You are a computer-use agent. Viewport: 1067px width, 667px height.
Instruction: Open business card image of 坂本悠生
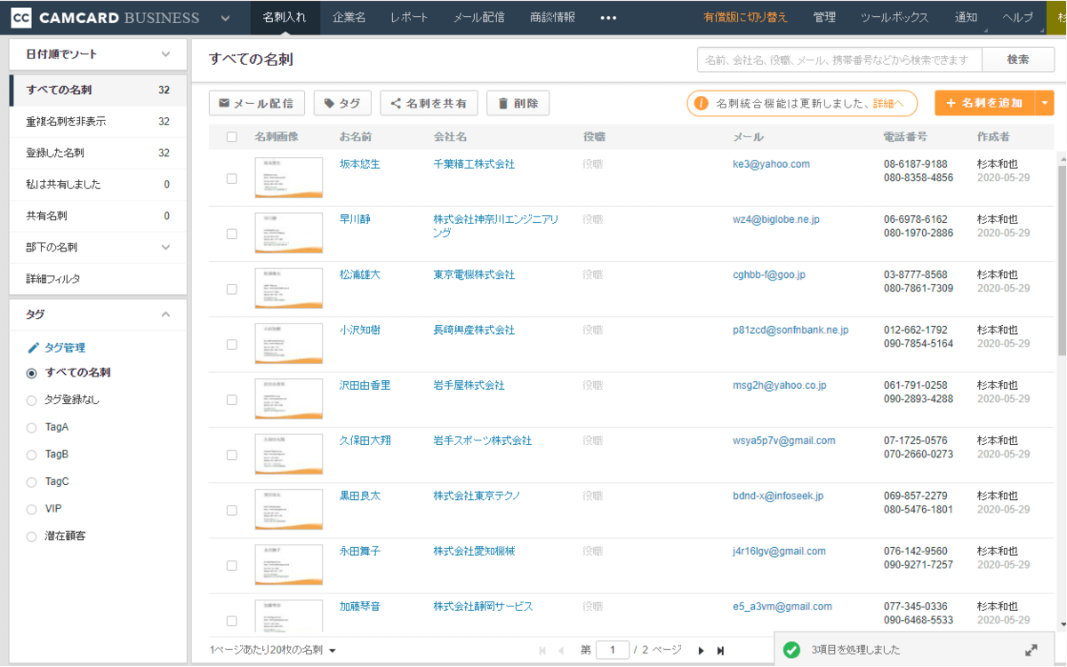click(x=289, y=178)
